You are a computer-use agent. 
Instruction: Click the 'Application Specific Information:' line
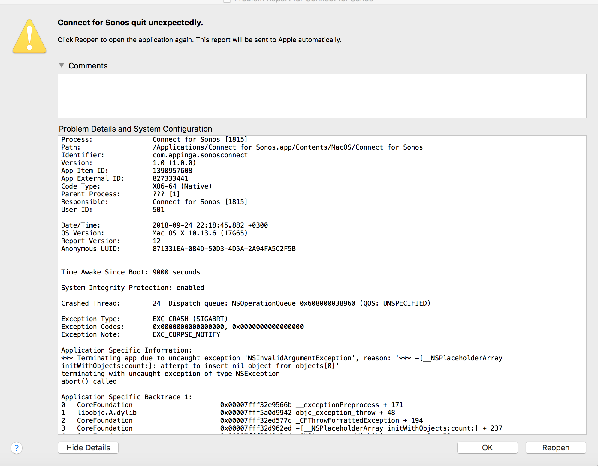click(x=126, y=350)
